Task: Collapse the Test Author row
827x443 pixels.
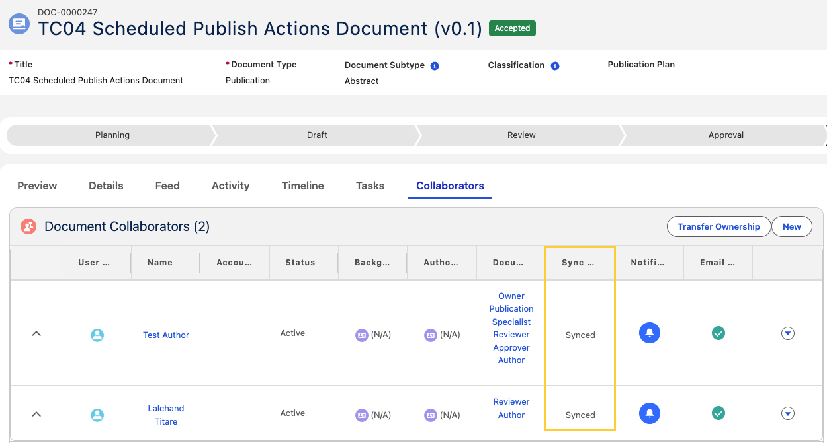Action: pos(36,334)
